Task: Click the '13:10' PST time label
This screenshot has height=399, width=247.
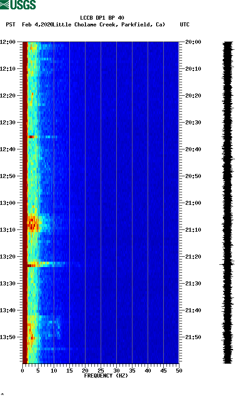Action: tap(8, 230)
